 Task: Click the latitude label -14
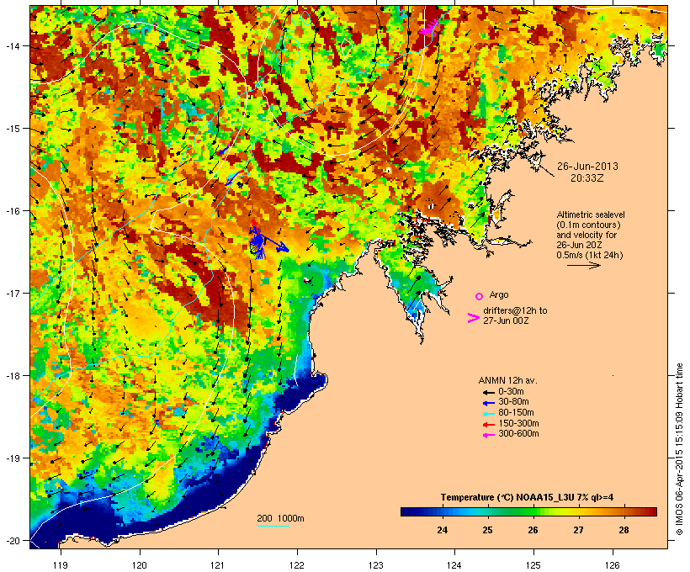tap(13, 46)
